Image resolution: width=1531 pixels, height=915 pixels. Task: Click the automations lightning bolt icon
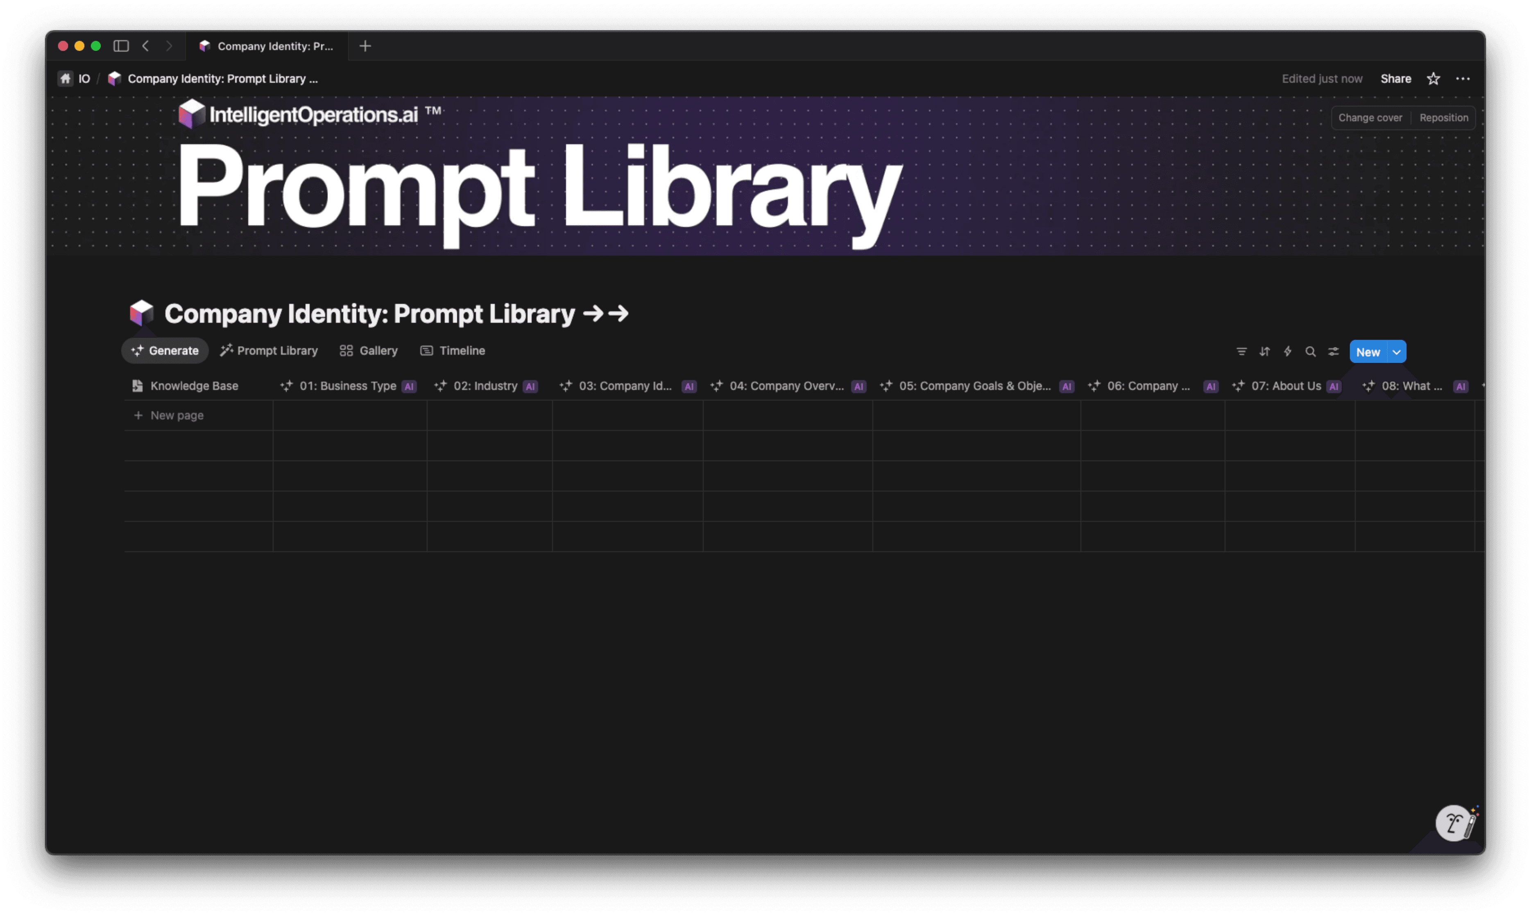pos(1288,351)
